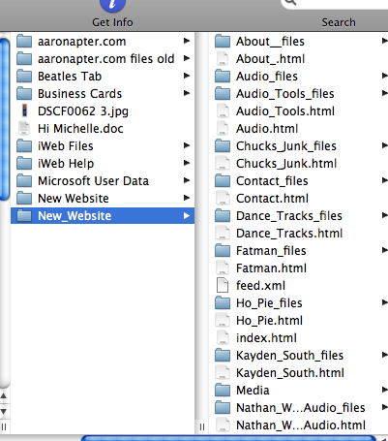Click the Chucks_Junk_files folder icon

(x=223, y=146)
